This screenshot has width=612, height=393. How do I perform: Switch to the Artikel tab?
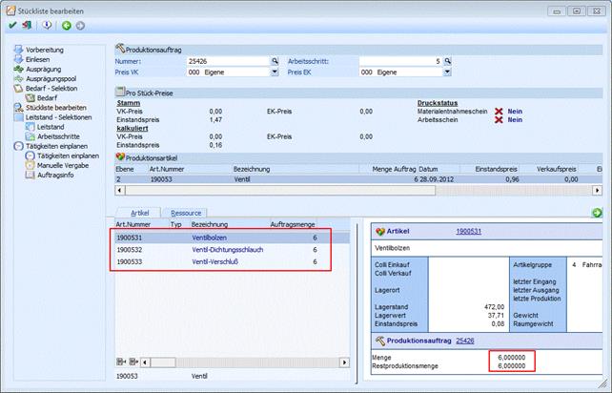[x=138, y=213]
